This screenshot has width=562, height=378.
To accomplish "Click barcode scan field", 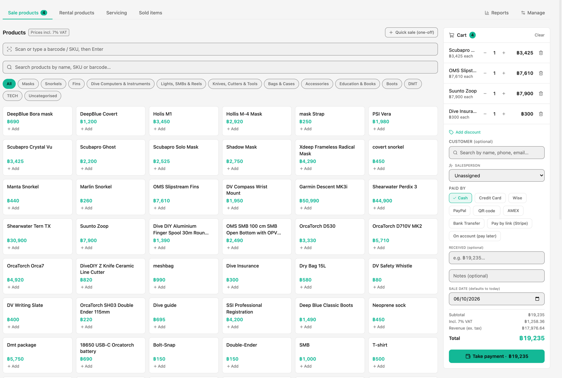I will coord(220,49).
